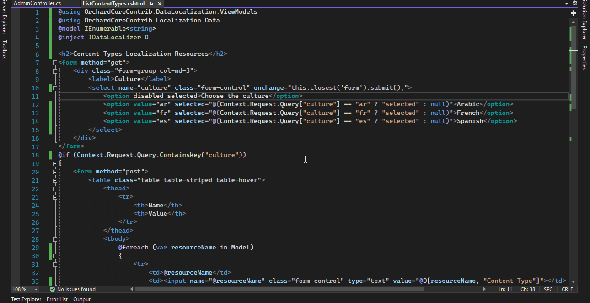This screenshot has width=590, height=303.
Task: Open the document tab list dropdown
Action: (x=566, y=3)
